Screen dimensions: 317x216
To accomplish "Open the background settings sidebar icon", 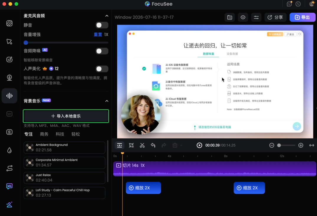I will pyautogui.click(x=9, y=23).
